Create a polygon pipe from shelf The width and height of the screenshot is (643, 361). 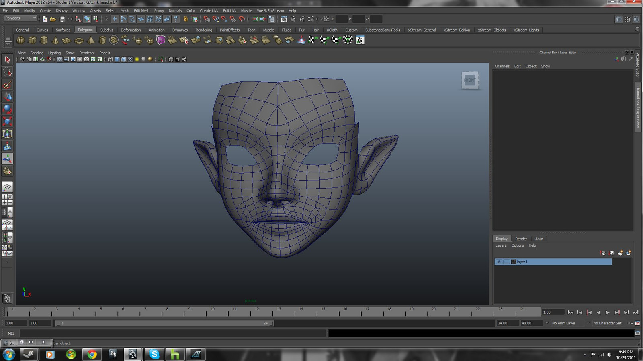click(102, 40)
